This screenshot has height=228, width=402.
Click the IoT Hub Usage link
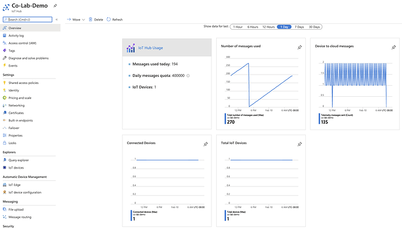pyautogui.click(x=150, y=48)
